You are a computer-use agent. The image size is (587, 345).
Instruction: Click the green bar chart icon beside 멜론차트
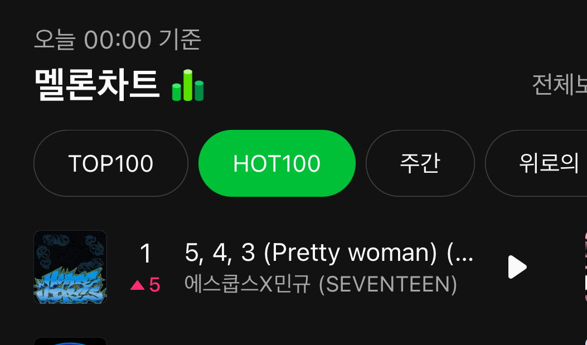pyautogui.click(x=188, y=85)
